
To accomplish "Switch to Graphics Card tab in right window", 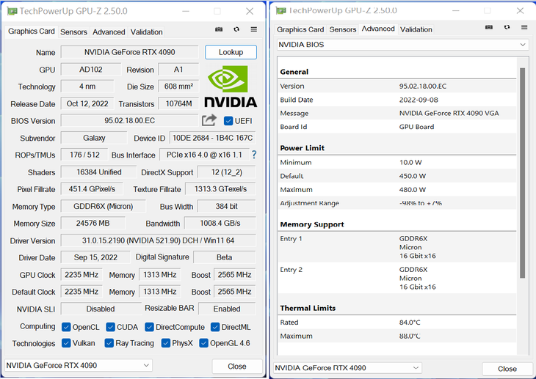I will click(x=300, y=30).
